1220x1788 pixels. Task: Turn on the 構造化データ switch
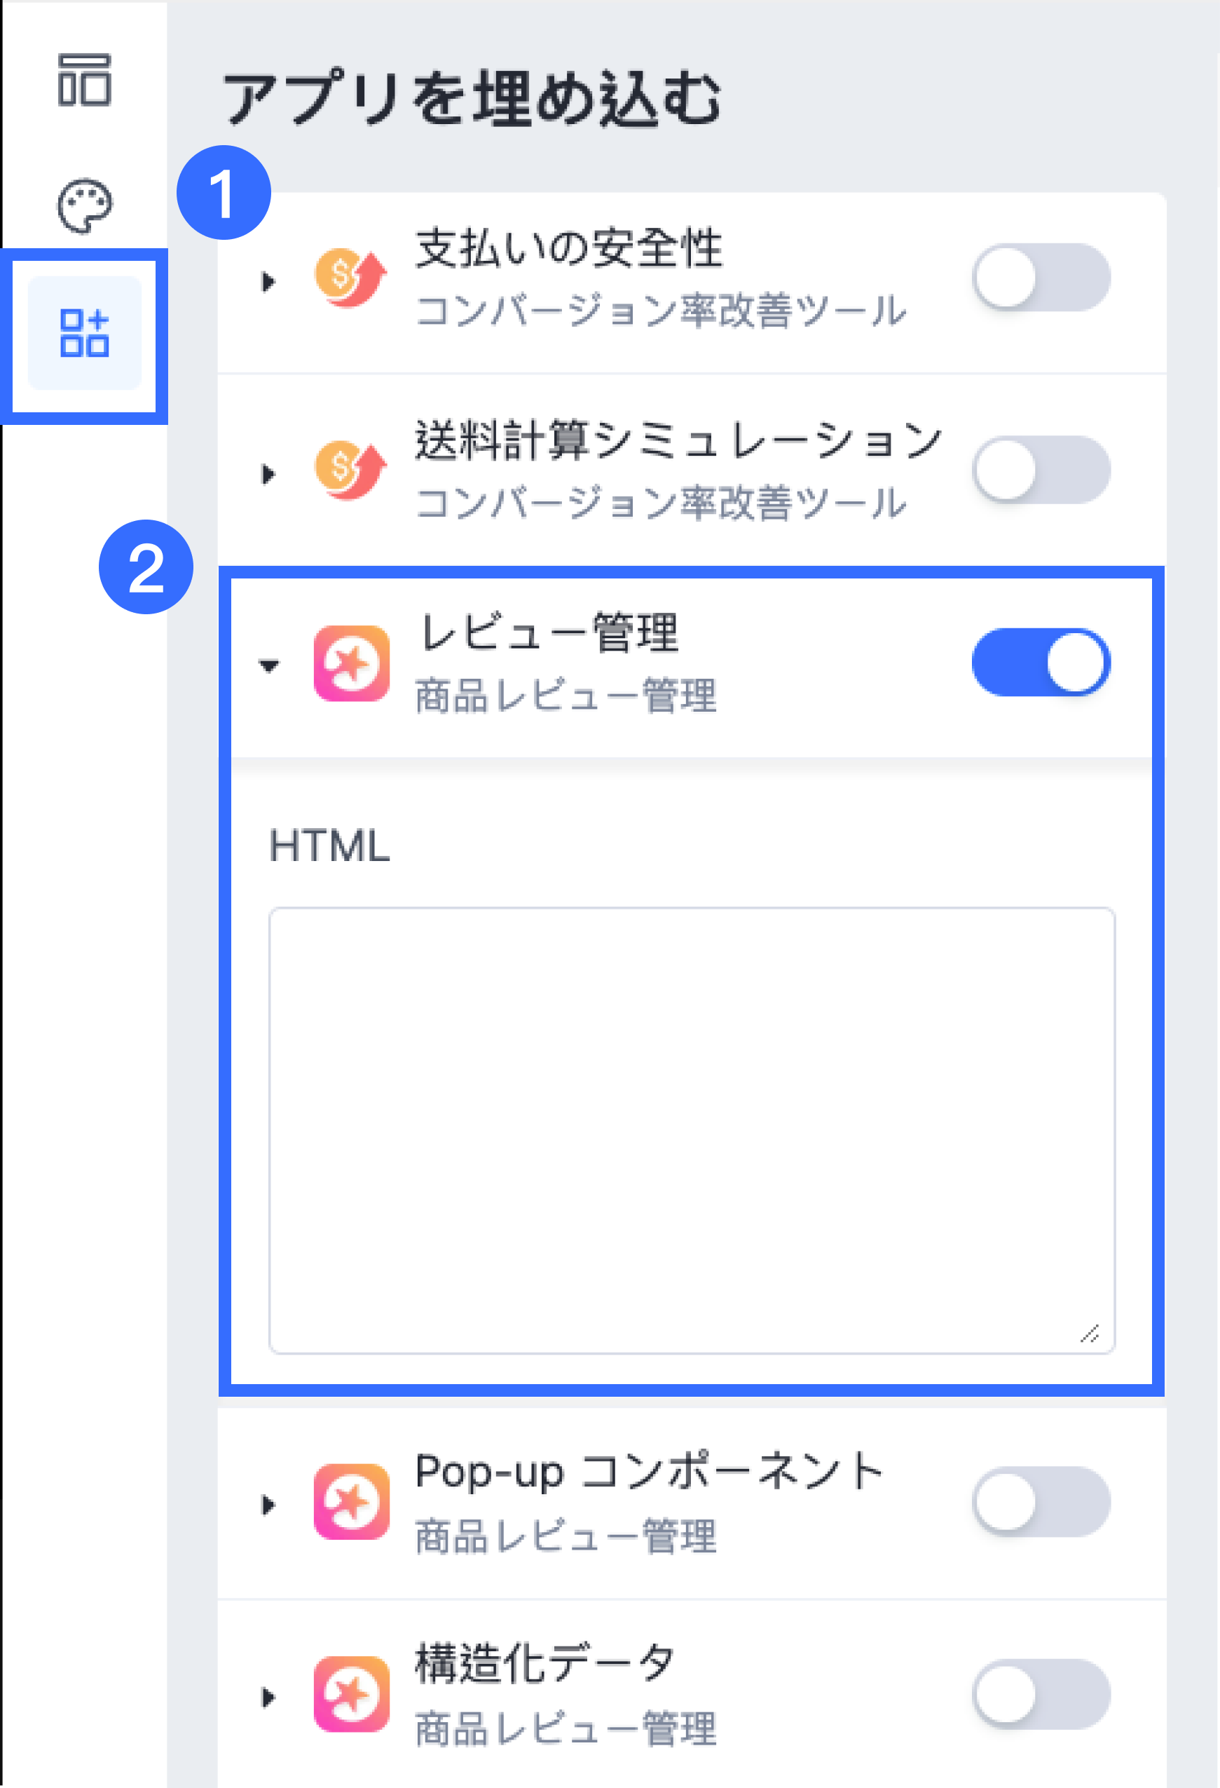pyautogui.click(x=1041, y=1694)
